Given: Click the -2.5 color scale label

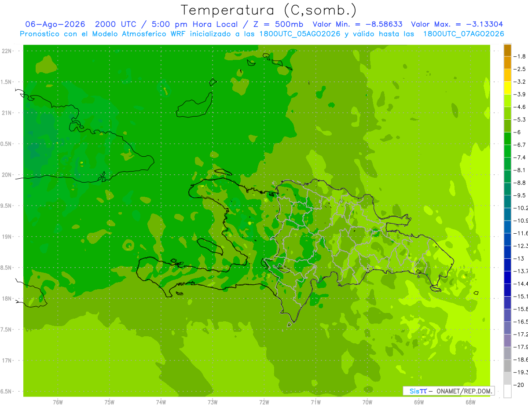Looking at the screenshot, I should [520, 69].
